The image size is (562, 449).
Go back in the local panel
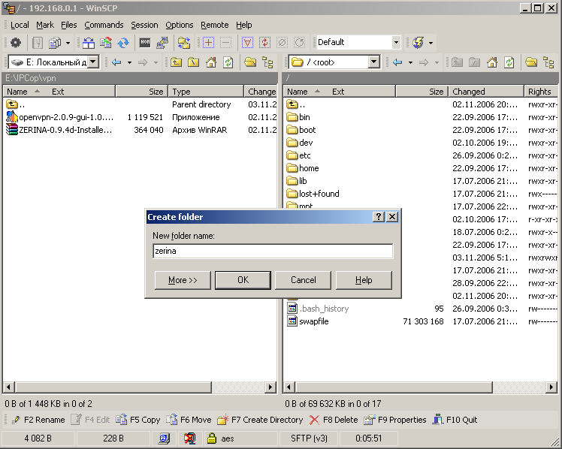(x=116, y=62)
